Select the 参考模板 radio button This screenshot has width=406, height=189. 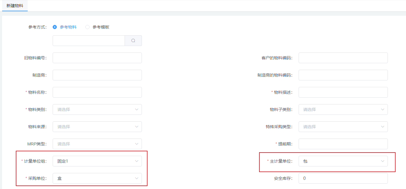point(87,27)
